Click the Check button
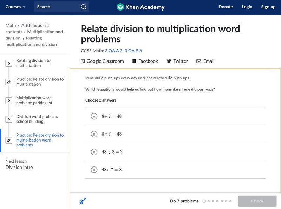 (257, 201)
